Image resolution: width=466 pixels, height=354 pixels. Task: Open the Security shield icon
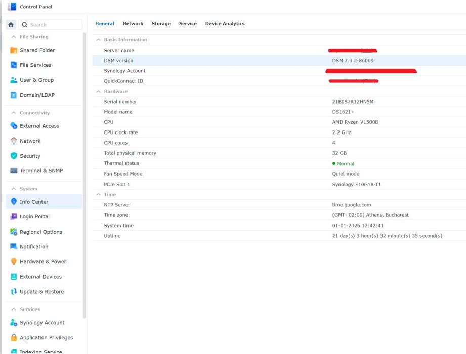tap(14, 156)
